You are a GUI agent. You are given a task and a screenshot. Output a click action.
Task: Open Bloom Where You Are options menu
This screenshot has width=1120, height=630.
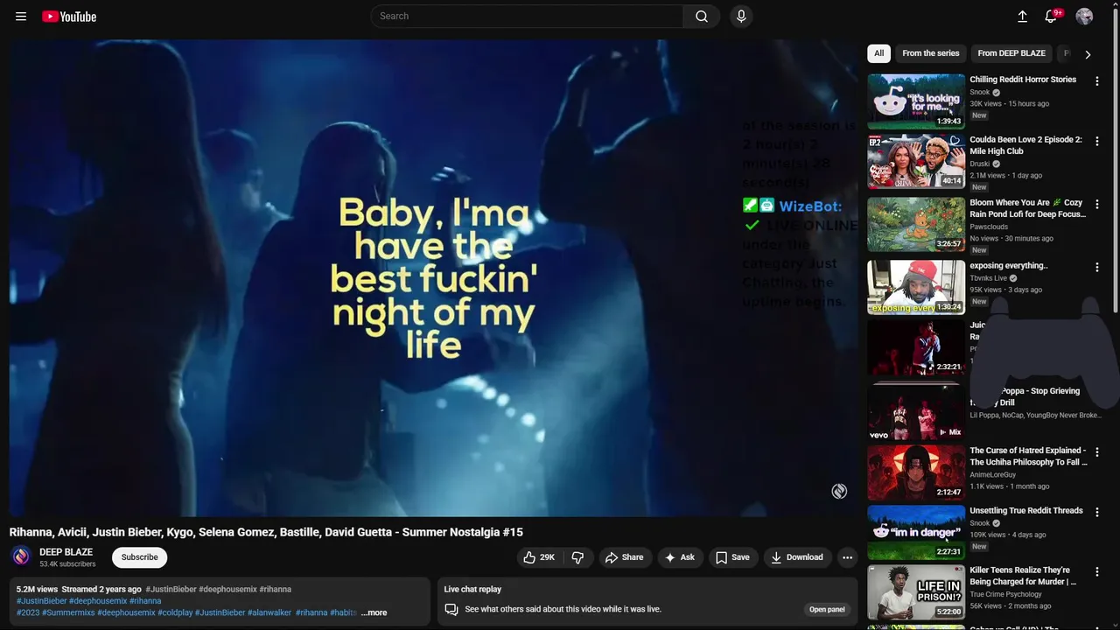point(1097,204)
